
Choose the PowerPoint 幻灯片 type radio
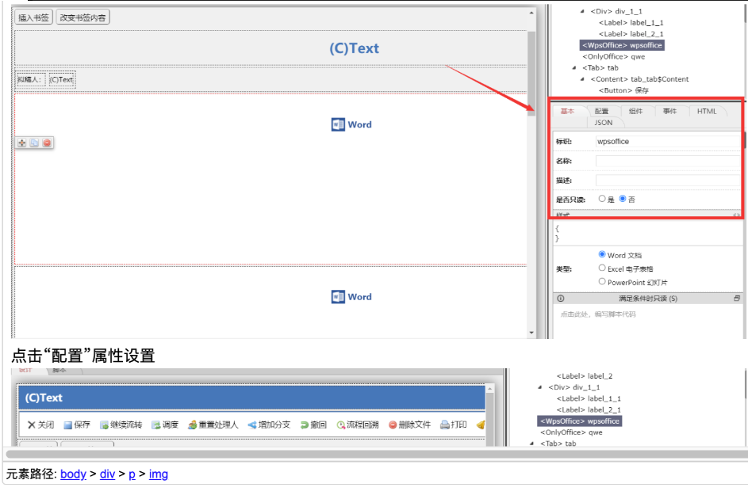point(602,281)
